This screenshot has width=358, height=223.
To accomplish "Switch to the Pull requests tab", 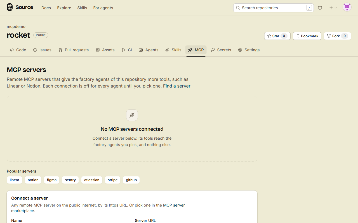I will 74,50.
